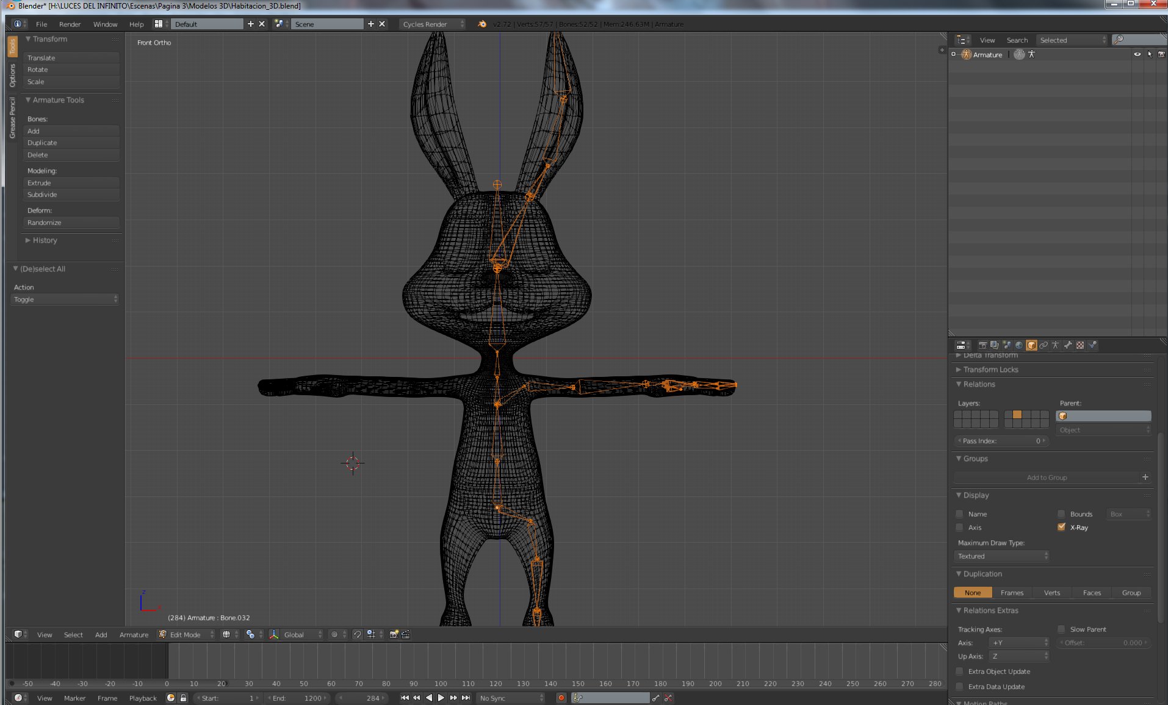Screen dimensions: 1168x705
Task: Open the Edit Mode dropdown
Action: point(186,634)
